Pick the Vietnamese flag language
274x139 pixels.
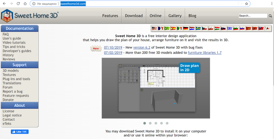coord(249,28)
